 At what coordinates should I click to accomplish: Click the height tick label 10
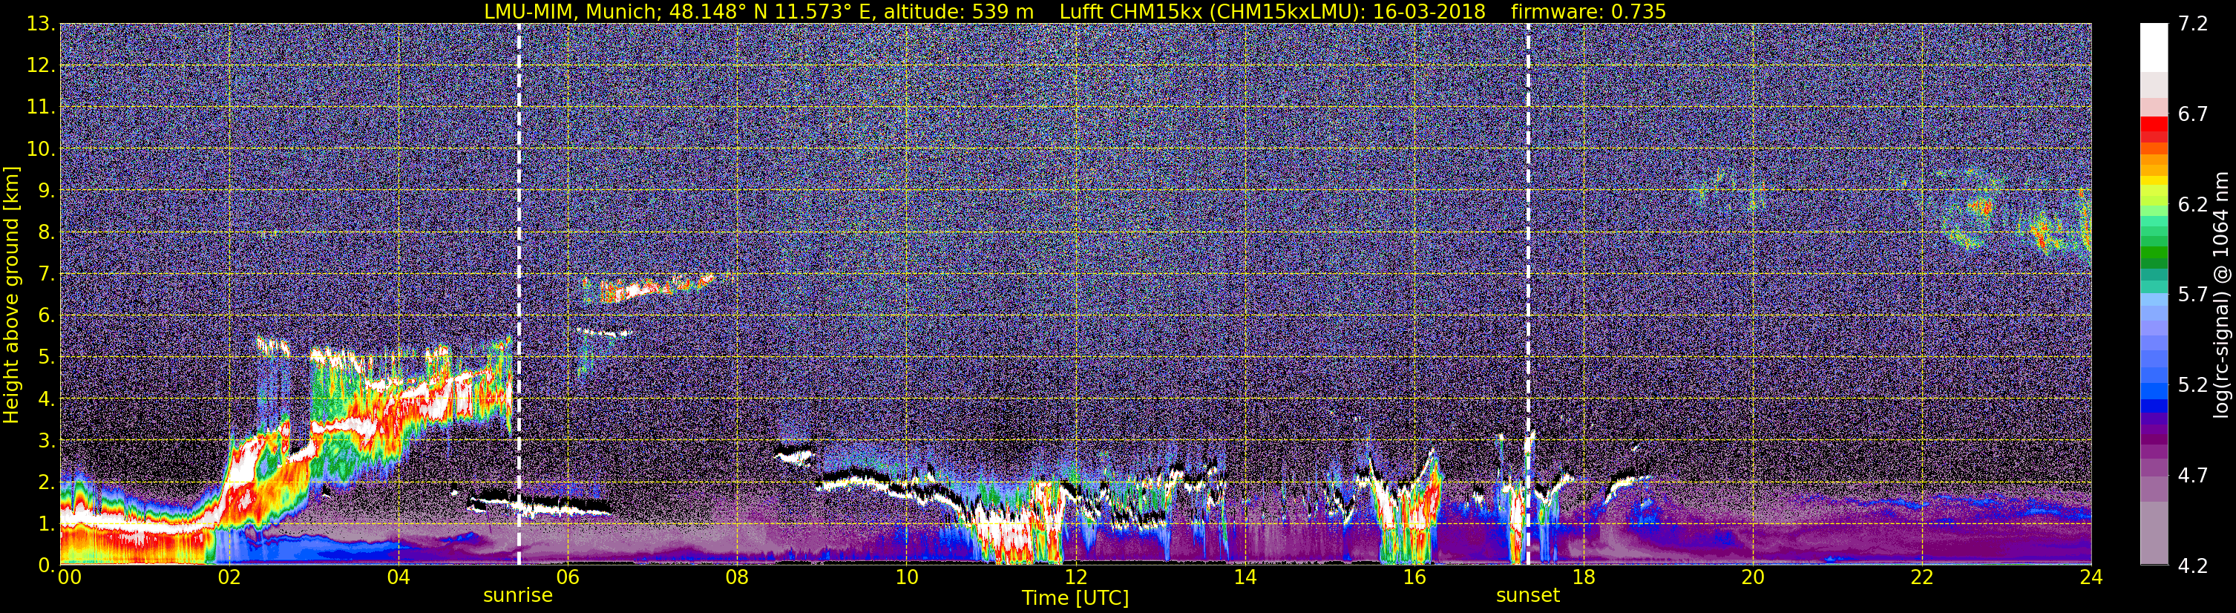tap(40, 149)
